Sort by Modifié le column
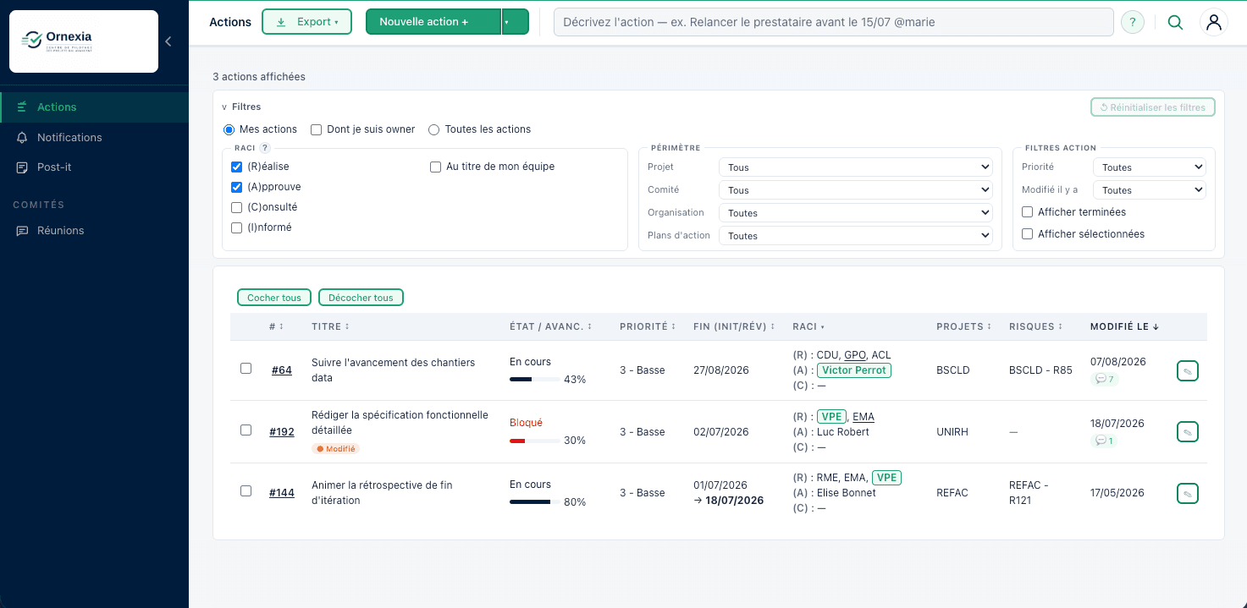Image resolution: width=1247 pixels, height=608 pixels. coord(1125,326)
